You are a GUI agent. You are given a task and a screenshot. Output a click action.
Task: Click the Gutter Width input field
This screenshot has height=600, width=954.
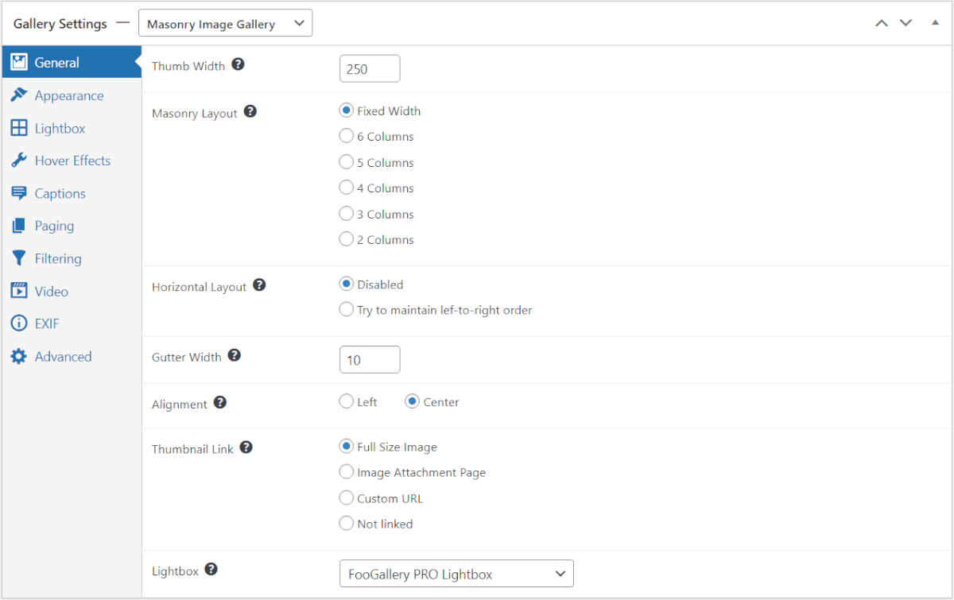tap(370, 360)
